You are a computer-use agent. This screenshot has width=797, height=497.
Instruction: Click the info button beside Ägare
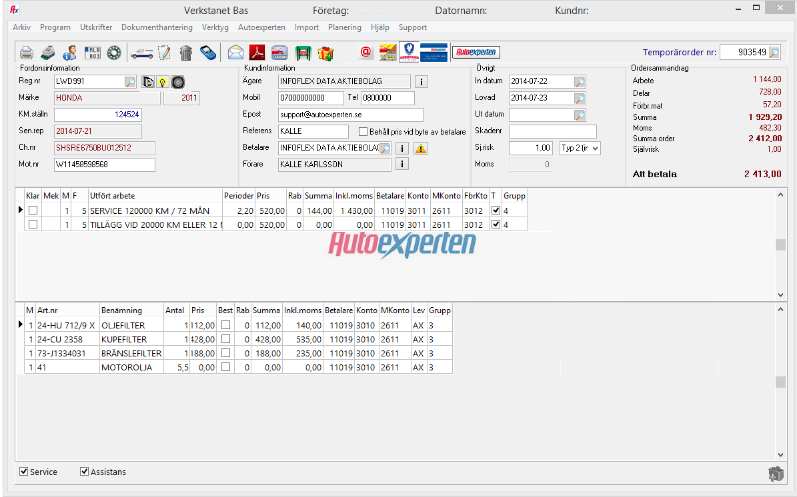pos(422,81)
